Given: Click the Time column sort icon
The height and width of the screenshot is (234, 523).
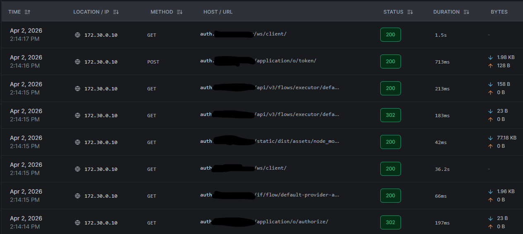Looking at the screenshot, I should click(27, 12).
